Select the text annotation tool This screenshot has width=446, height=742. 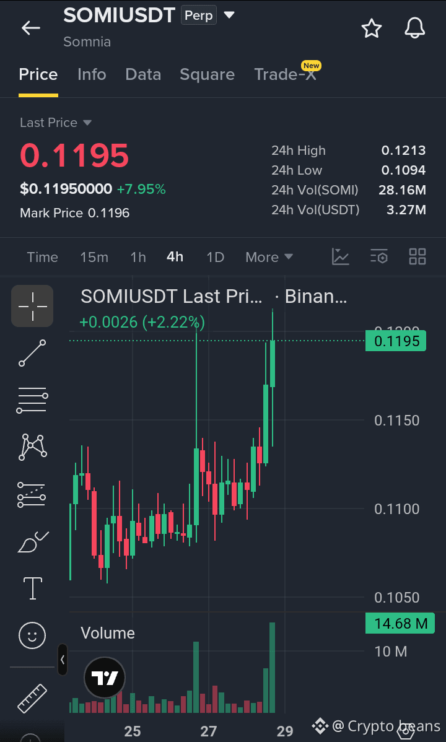pos(33,588)
